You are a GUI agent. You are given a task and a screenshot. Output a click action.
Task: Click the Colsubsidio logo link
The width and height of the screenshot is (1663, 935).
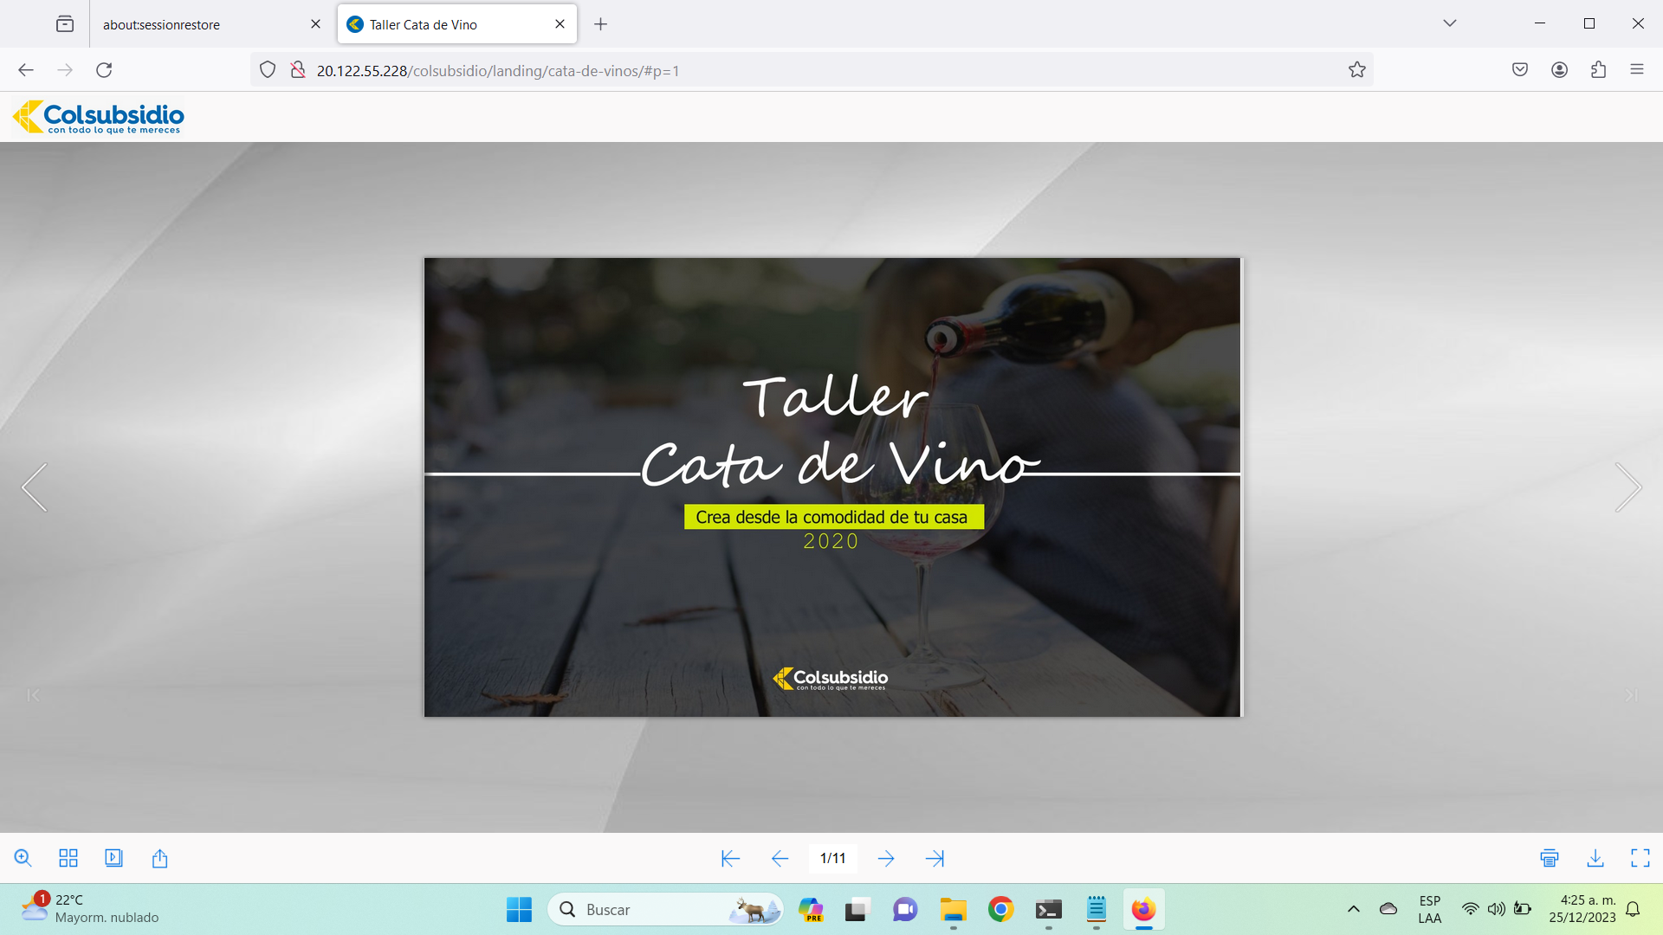(x=99, y=117)
